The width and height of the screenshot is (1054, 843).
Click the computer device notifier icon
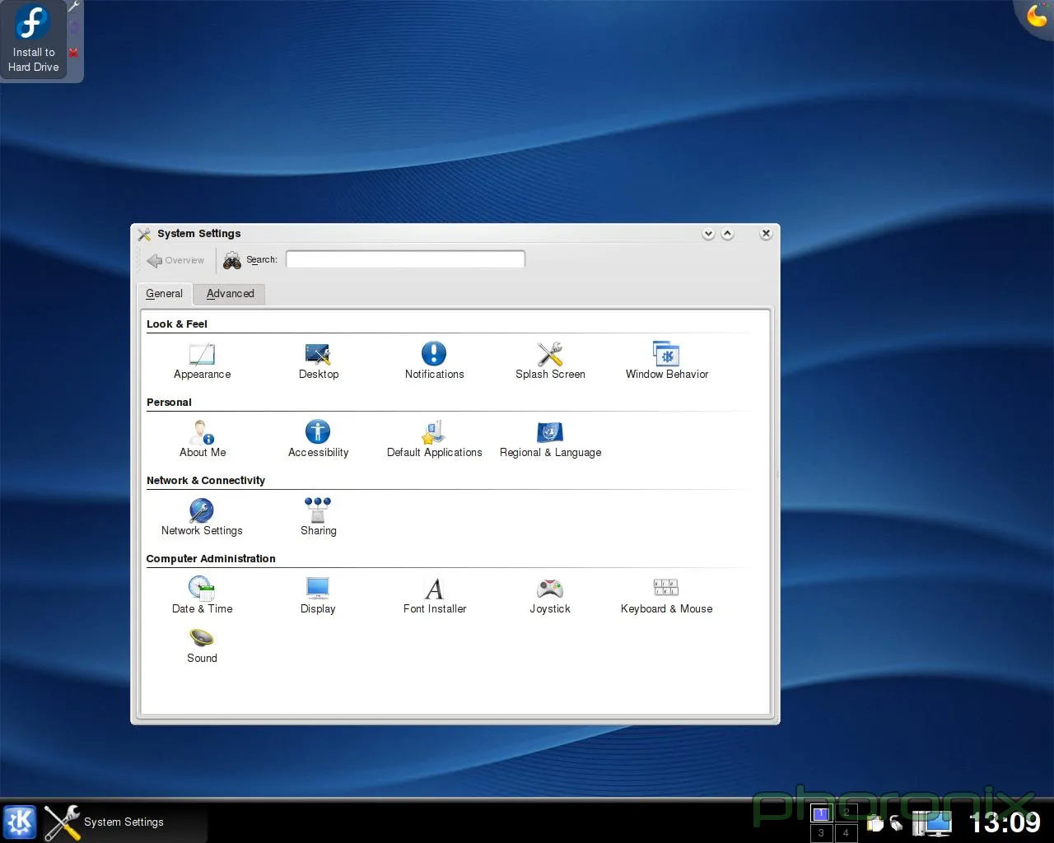pyautogui.click(x=931, y=822)
